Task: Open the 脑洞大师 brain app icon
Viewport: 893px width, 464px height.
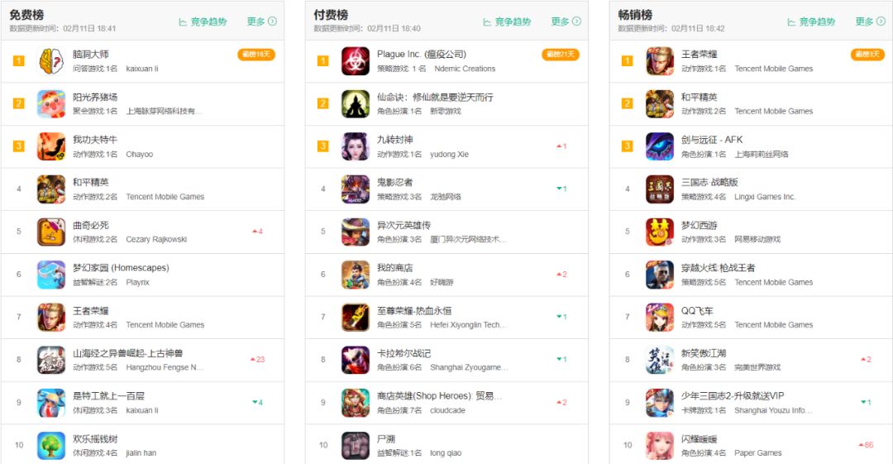Action: coord(51,61)
